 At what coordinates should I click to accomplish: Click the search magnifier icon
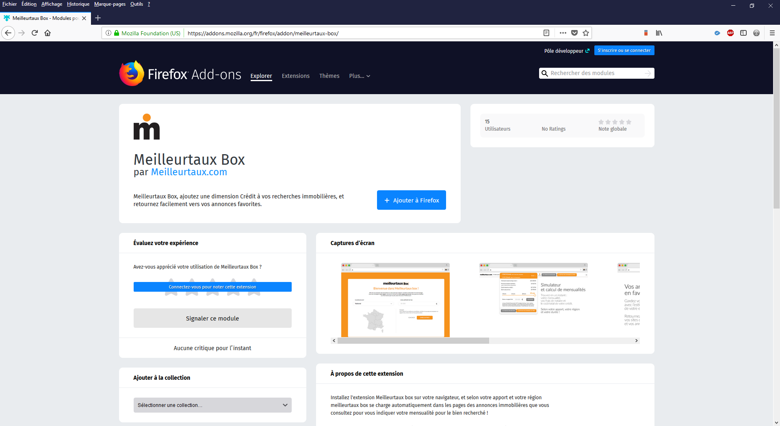click(545, 73)
